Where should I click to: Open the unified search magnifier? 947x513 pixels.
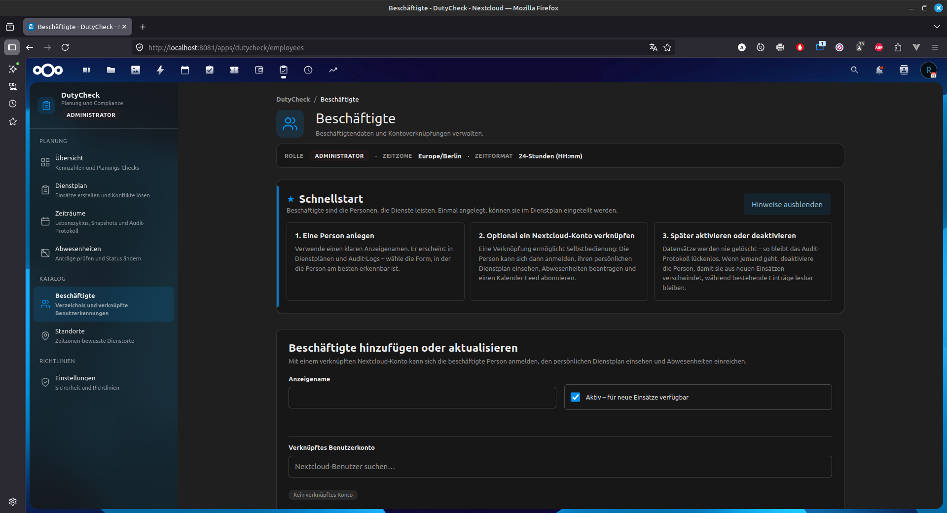855,70
